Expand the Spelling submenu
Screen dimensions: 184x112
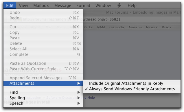click(x=43, y=98)
